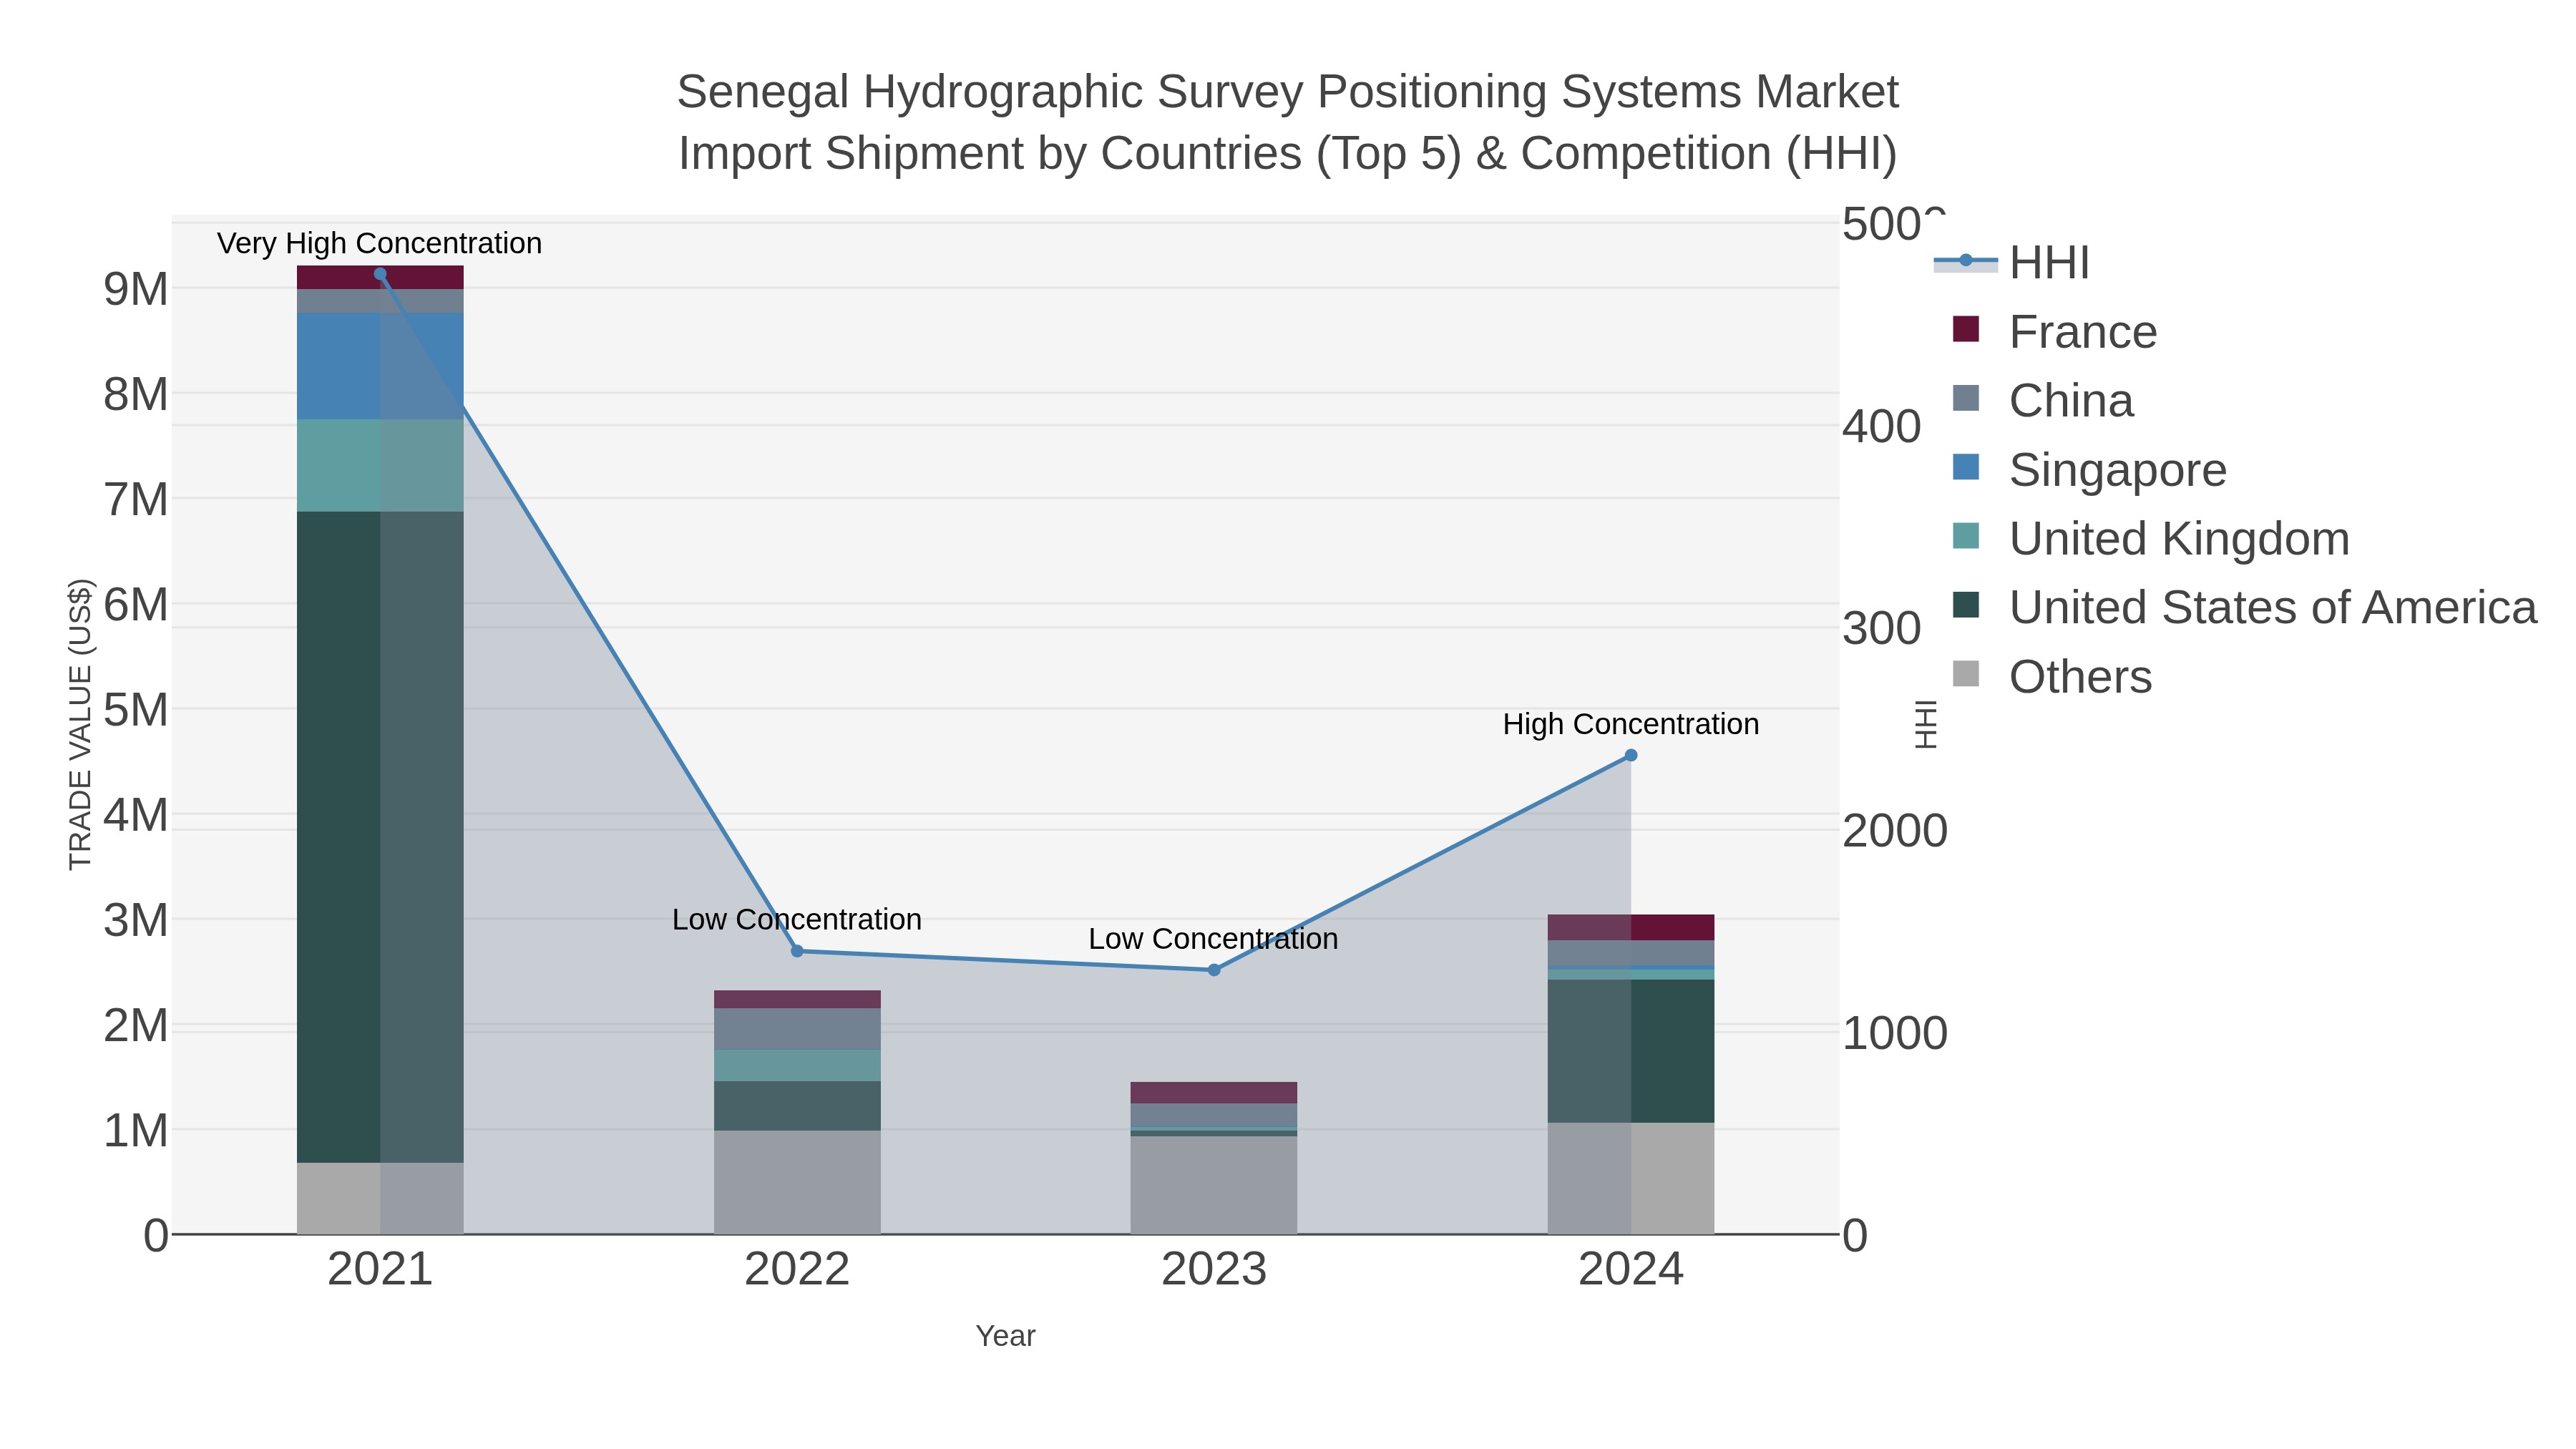Click the 2024 United States of America bar segment
2576x1449 pixels.
(x=1631, y=1051)
